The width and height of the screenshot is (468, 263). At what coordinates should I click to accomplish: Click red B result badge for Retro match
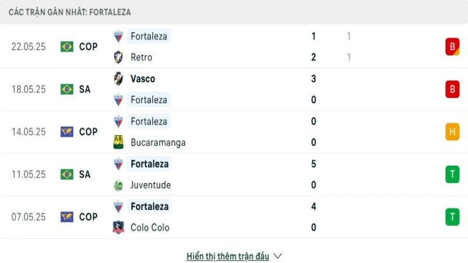tap(452, 47)
